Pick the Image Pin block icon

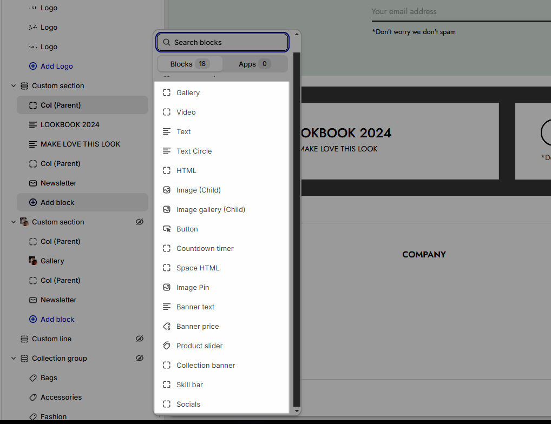(167, 288)
